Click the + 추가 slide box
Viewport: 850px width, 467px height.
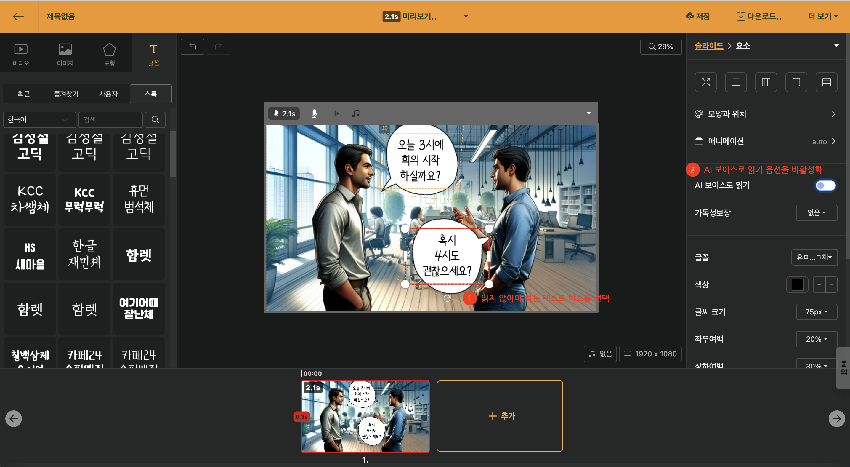pyautogui.click(x=500, y=416)
